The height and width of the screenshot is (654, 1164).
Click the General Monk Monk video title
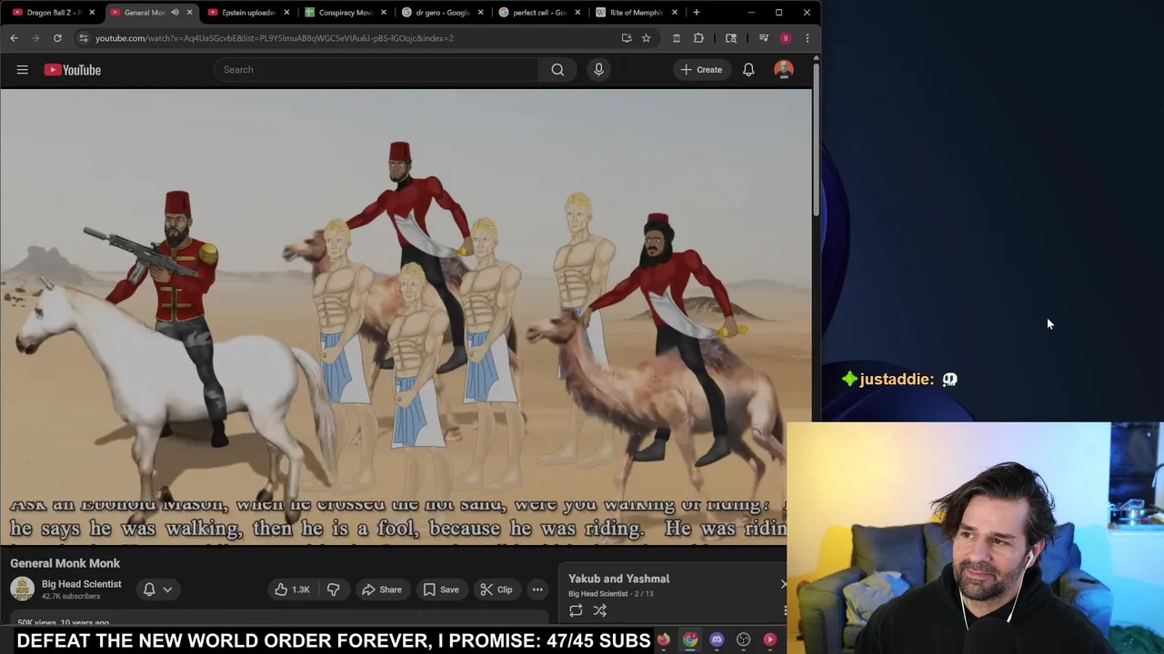(x=65, y=563)
